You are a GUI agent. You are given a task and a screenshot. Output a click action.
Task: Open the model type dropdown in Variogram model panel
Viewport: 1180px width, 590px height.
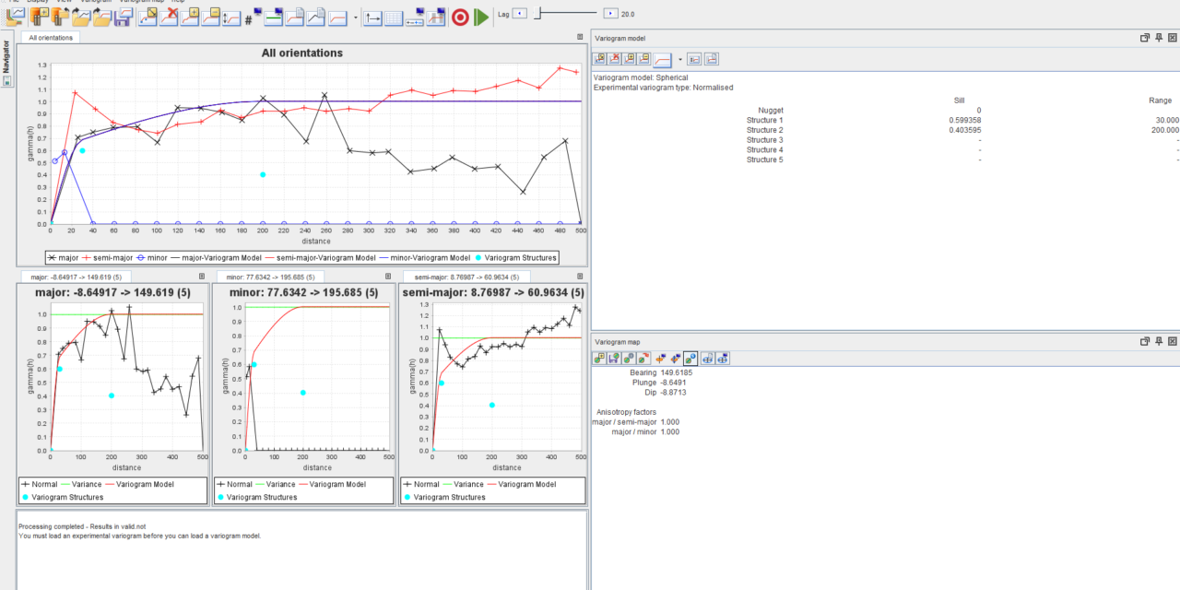(x=680, y=58)
